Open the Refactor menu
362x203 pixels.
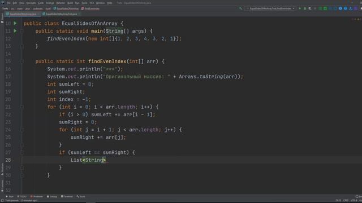[x=61, y=3]
